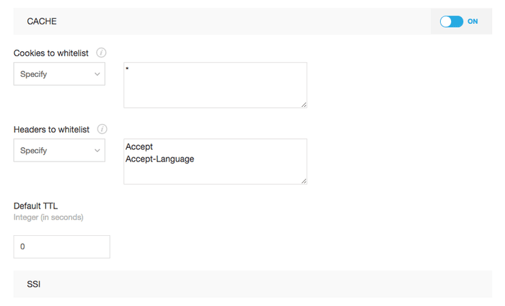Click the CACHE section header

tap(222, 21)
